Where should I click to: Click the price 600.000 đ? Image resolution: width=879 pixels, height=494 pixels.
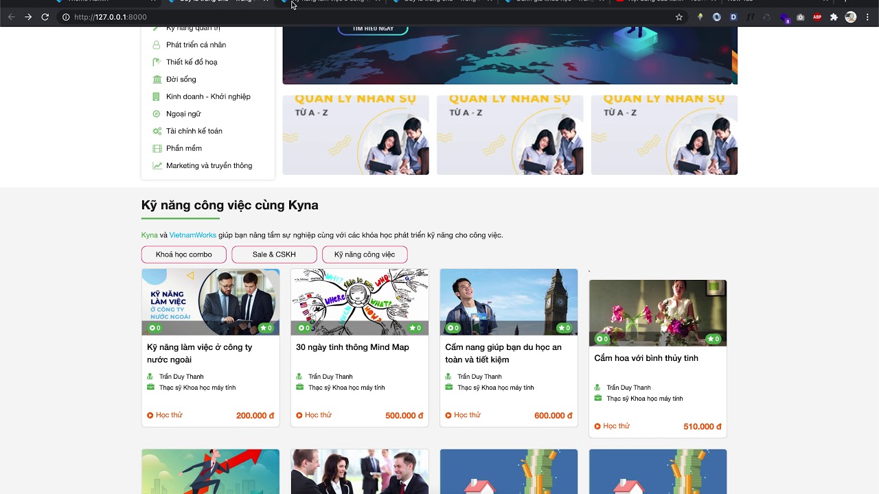pyautogui.click(x=553, y=416)
